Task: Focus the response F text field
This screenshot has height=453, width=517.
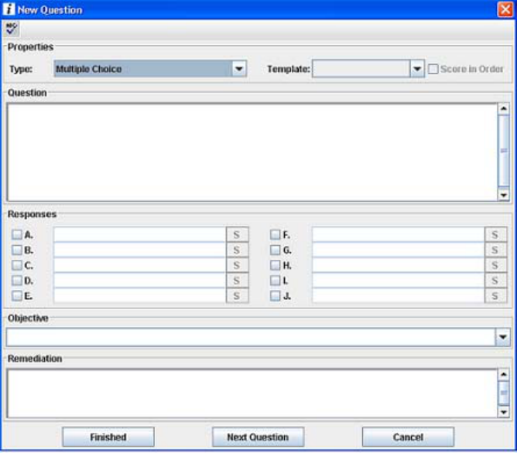Action: tap(399, 235)
